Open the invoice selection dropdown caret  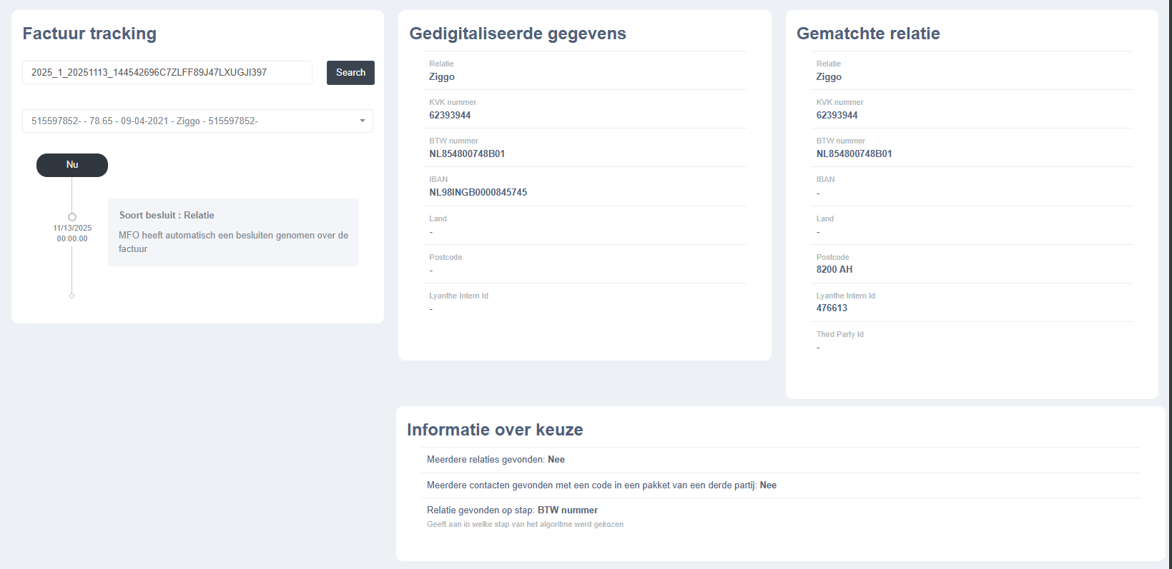[363, 121]
